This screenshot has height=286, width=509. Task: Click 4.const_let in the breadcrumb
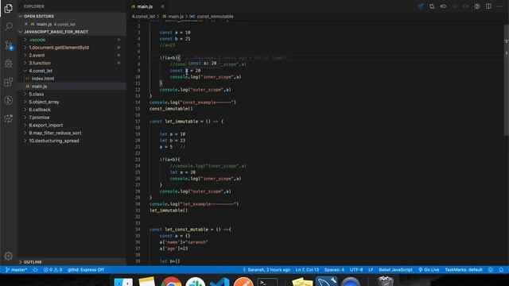pyautogui.click(x=143, y=16)
